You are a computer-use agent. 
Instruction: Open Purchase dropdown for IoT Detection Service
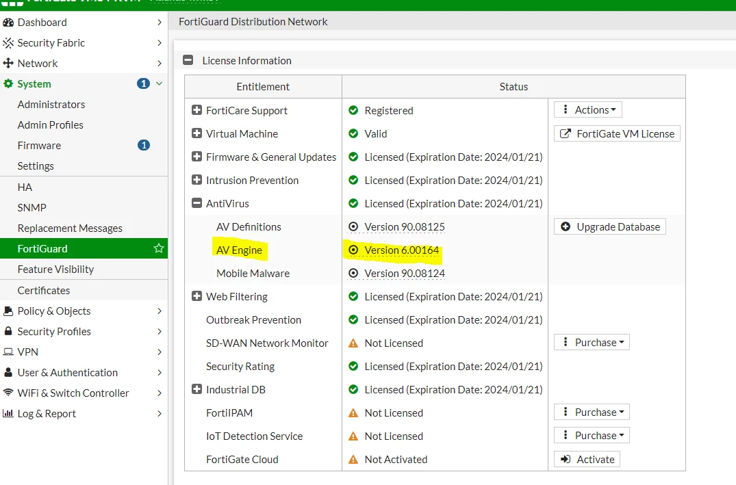tap(592, 435)
